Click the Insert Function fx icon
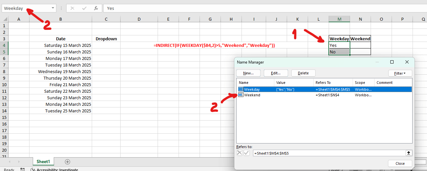The image size is (427, 171). point(96,8)
